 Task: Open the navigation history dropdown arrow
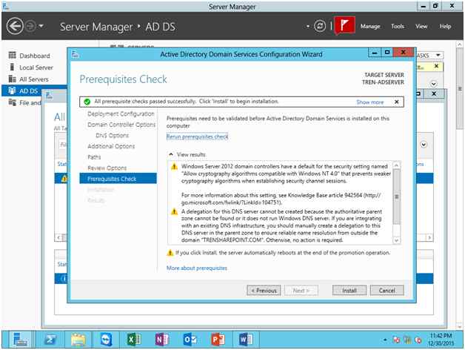[x=41, y=26]
